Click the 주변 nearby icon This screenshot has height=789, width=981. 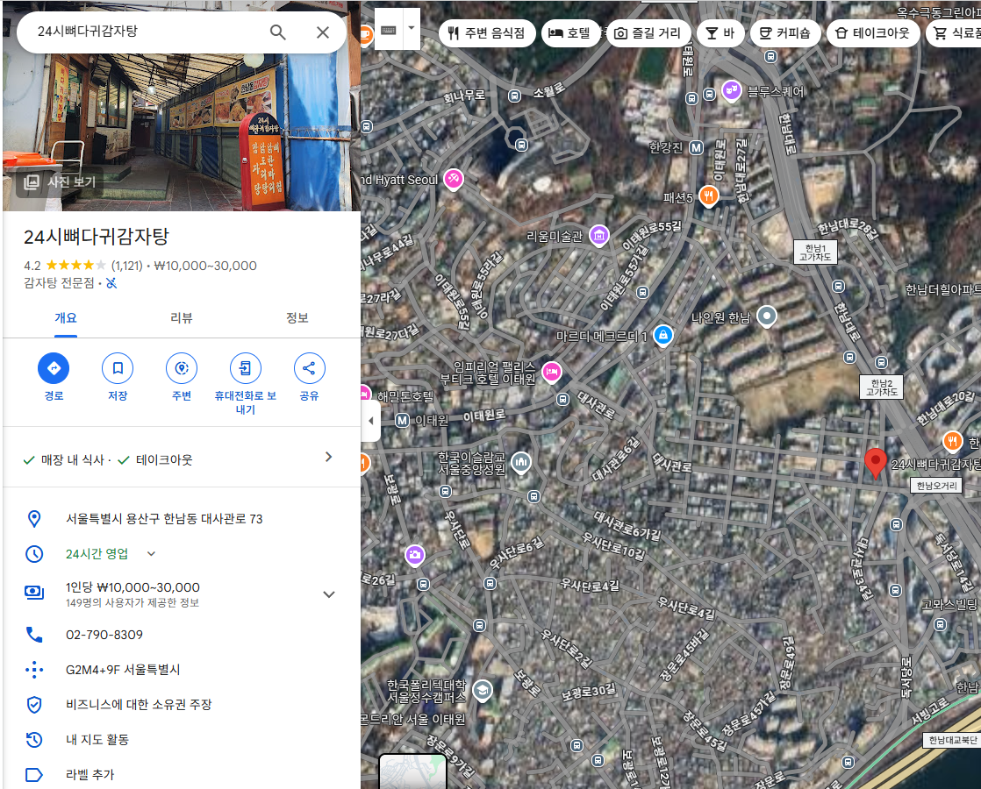pos(182,368)
